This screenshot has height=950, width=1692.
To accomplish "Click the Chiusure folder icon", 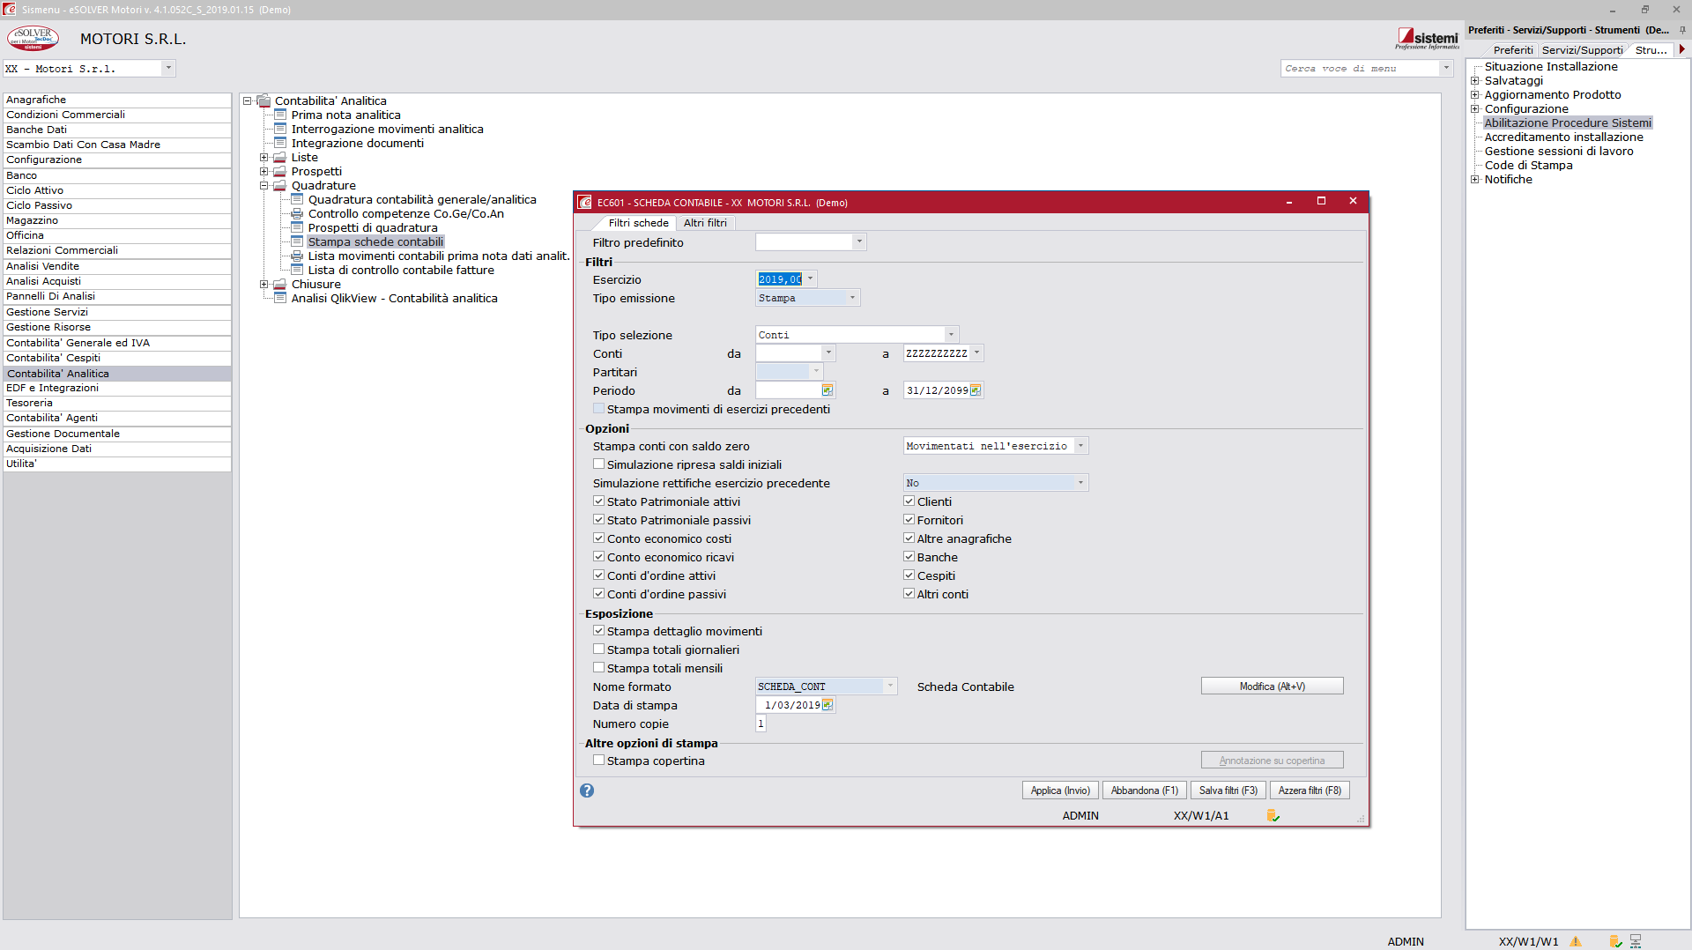I will (x=280, y=284).
